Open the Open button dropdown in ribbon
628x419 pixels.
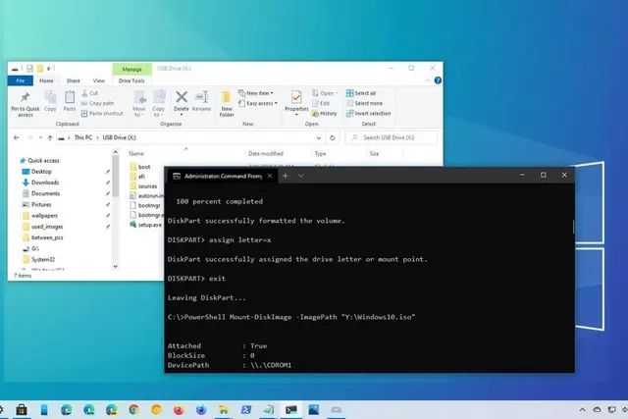tap(337, 93)
